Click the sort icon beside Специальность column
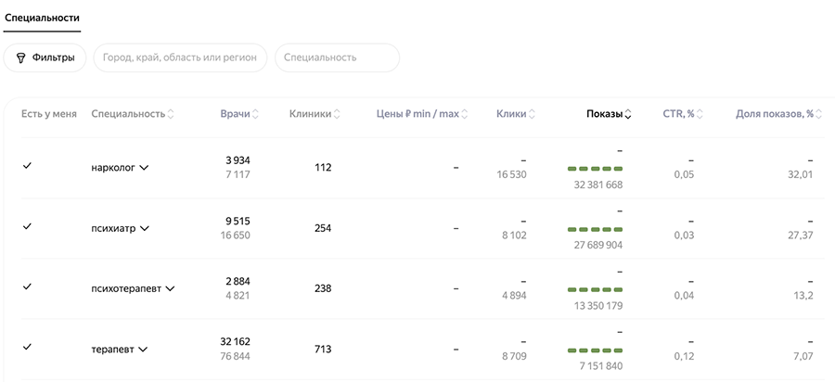Screen dimensions: 835x382 [x=171, y=114]
